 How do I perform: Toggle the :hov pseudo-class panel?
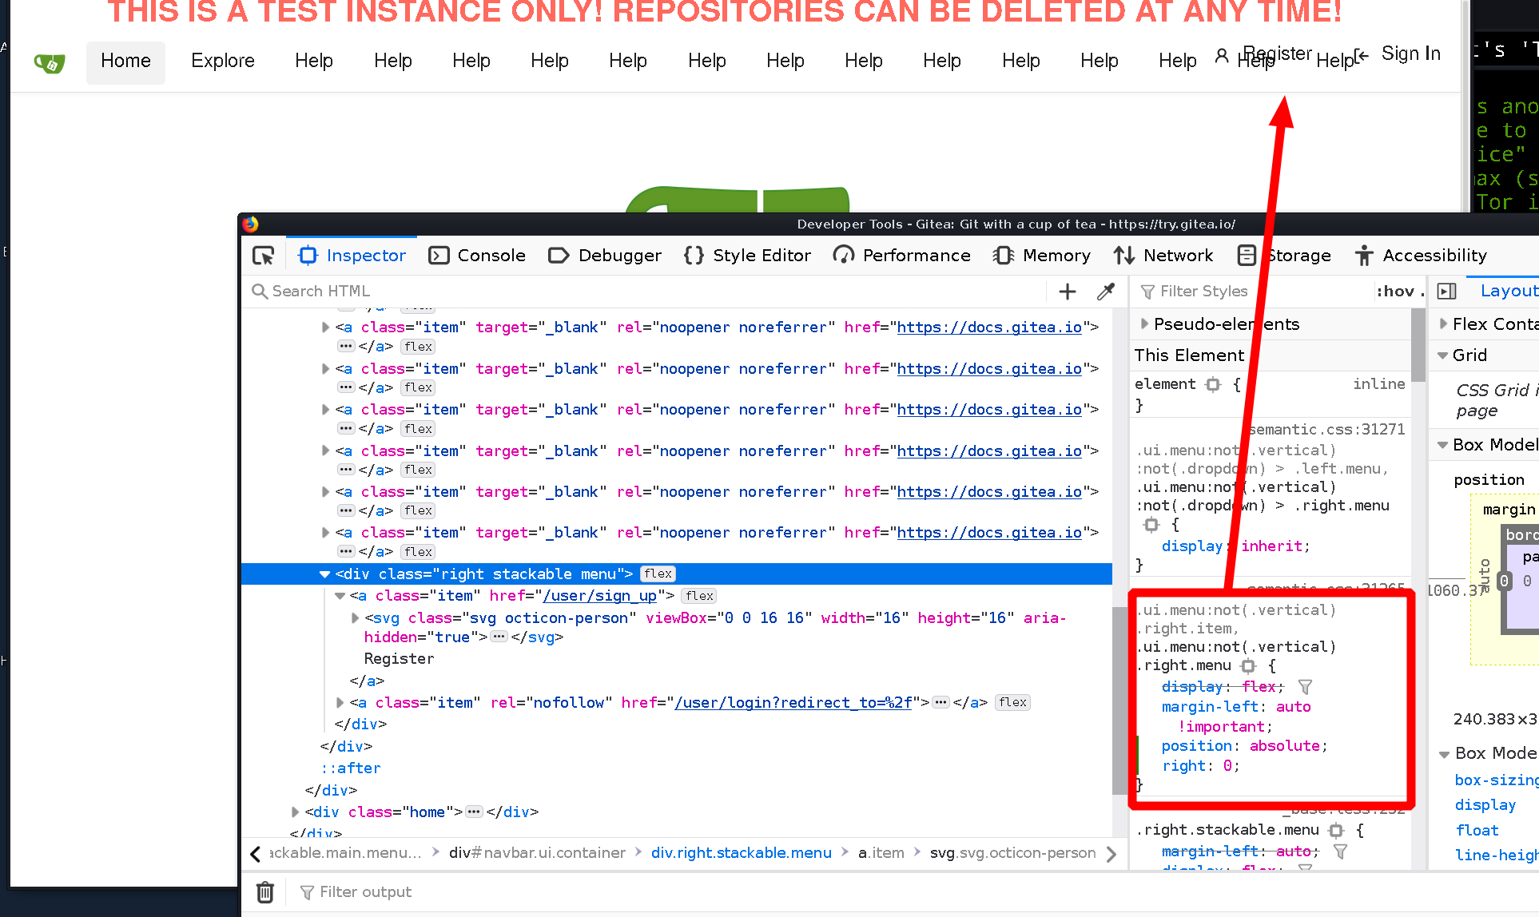click(1395, 292)
